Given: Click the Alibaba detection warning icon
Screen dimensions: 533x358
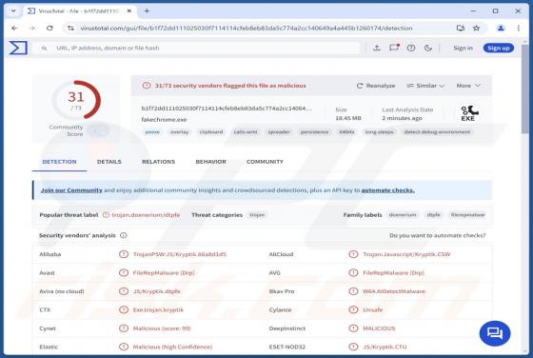Looking at the screenshot, I should (x=124, y=254).
